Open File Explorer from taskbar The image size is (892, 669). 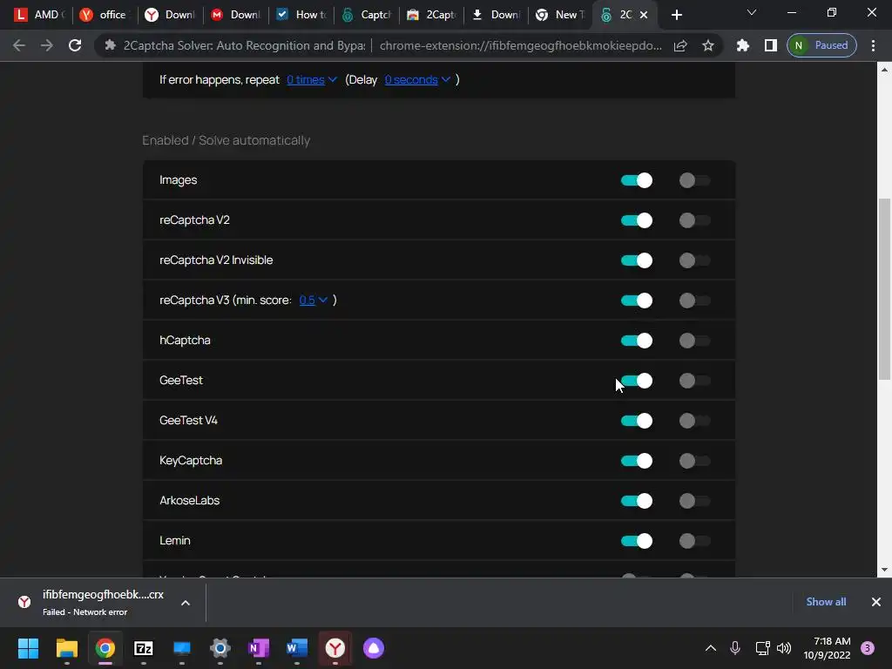[66, 648]
